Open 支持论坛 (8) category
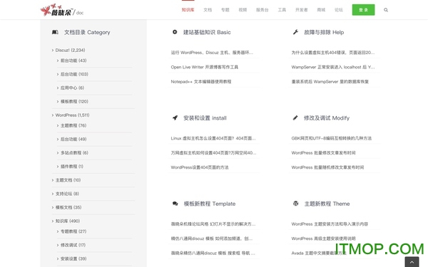The image size is (428, 267). pos(67,194)
